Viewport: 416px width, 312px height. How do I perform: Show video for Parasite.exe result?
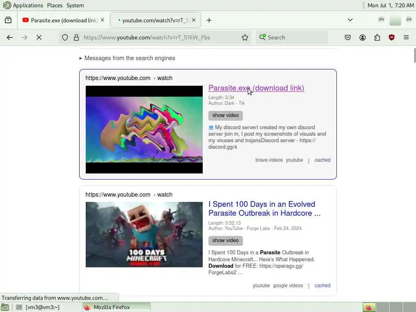[x=225, y=115]
